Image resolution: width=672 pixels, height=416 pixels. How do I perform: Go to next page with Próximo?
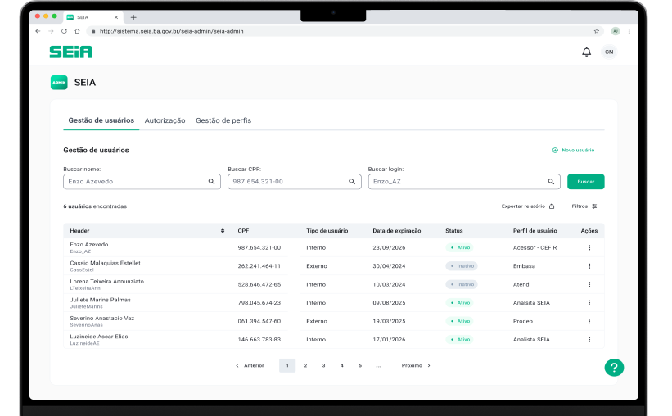[x=416, y=365]
